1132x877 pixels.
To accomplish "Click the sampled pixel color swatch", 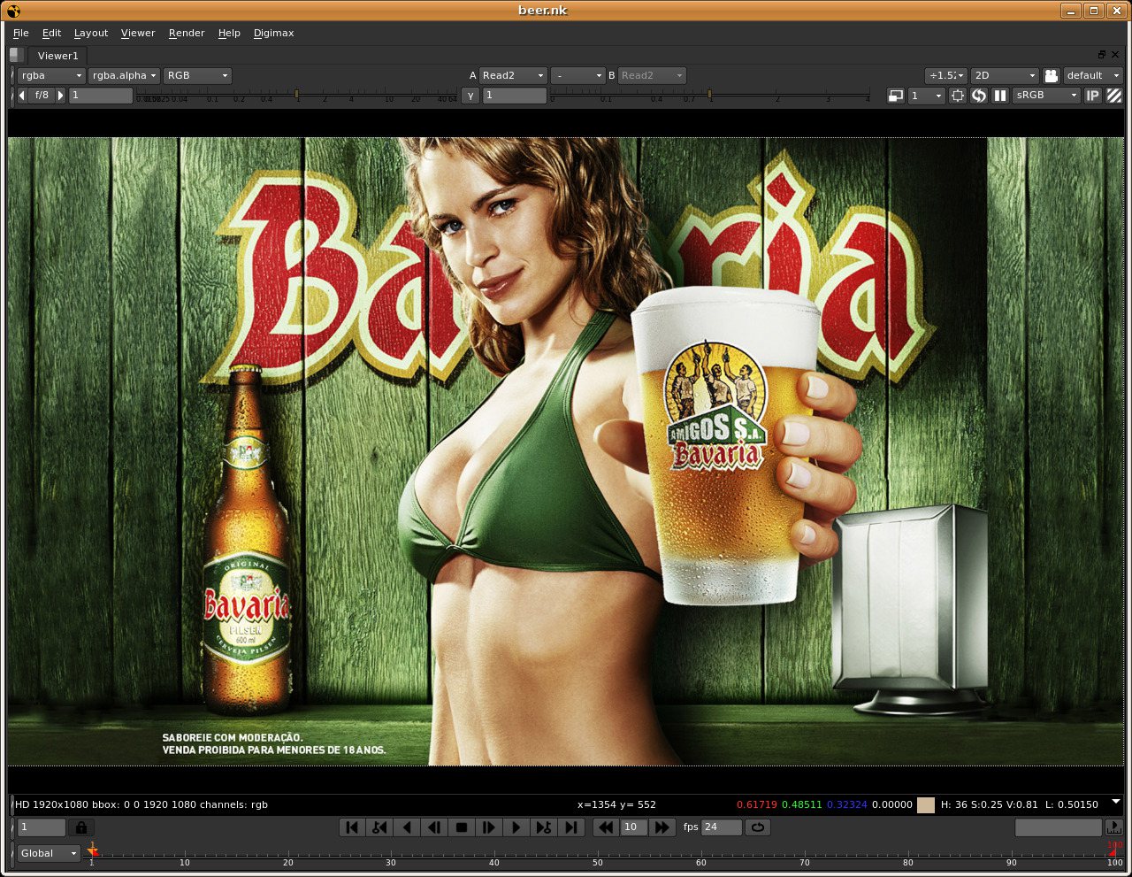I will (x=926, y=804).
